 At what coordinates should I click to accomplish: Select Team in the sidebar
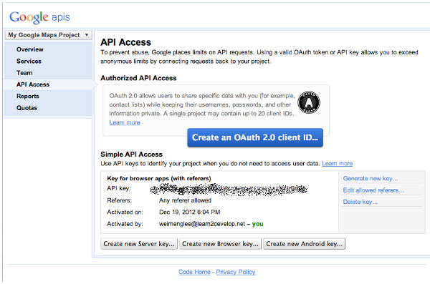coord(24,73)
